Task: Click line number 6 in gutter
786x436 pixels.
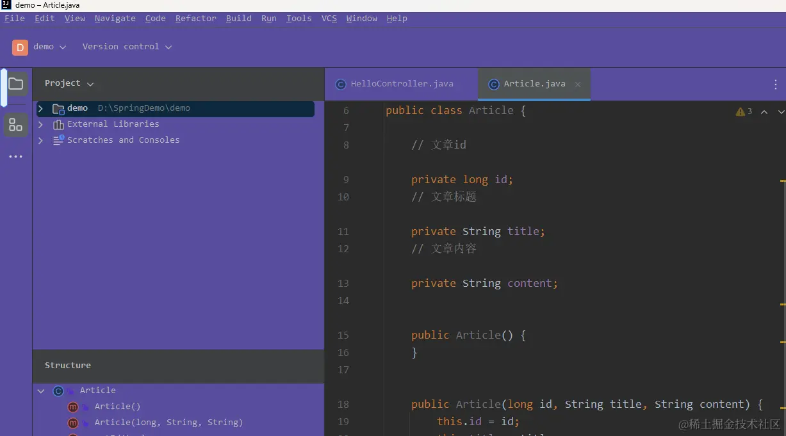Action: [x=347, y=111]
